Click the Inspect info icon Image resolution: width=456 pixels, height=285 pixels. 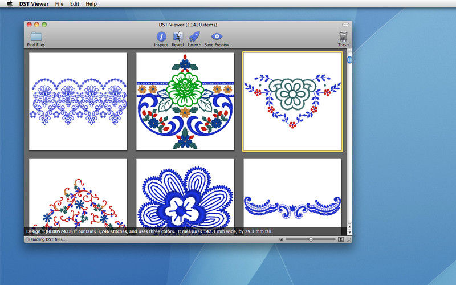[x=161, y=36]
